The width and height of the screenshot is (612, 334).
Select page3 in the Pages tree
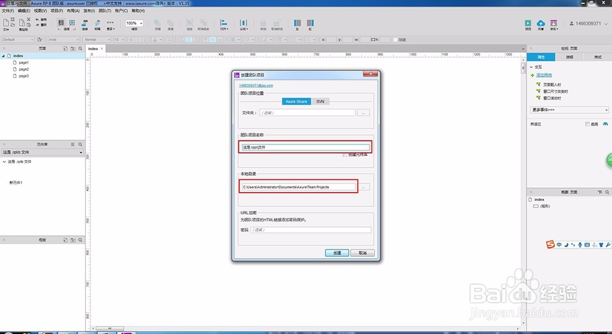click(x=24, y=76)
